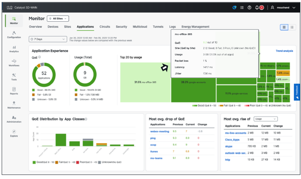Click the 9 GB Usage donut chart

click(x=85, y=74)
